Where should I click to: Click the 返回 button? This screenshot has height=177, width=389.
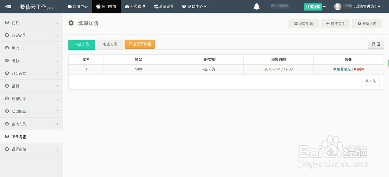tap(376, 44)
